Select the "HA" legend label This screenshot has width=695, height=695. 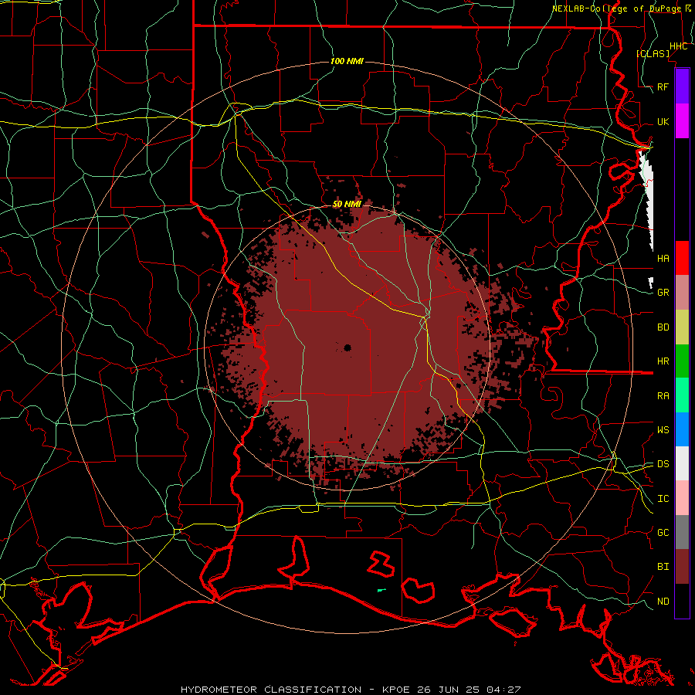click(x=663, y=259)
